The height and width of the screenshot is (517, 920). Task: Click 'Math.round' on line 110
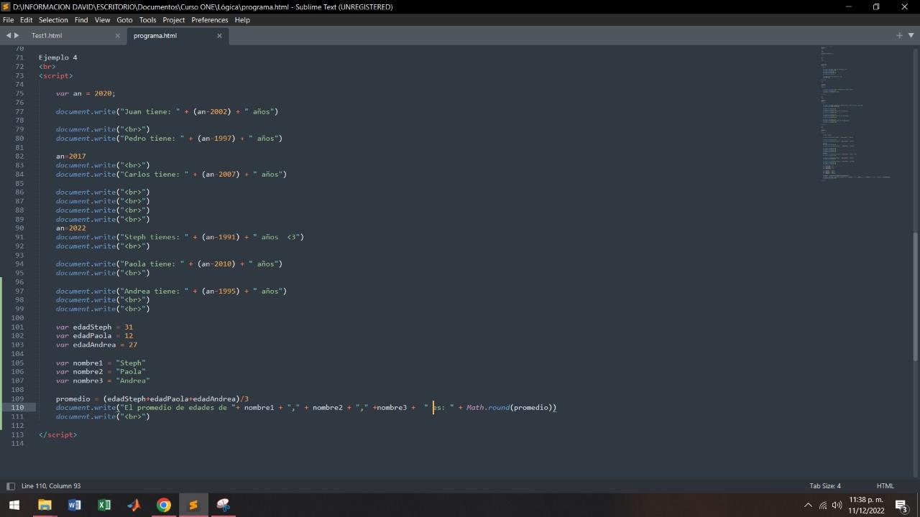click(488, 407)
